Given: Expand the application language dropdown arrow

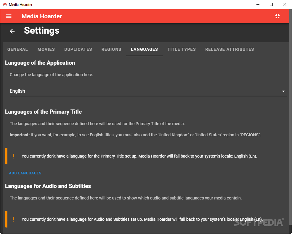Looking at the screenshot, I should [283, 91].
